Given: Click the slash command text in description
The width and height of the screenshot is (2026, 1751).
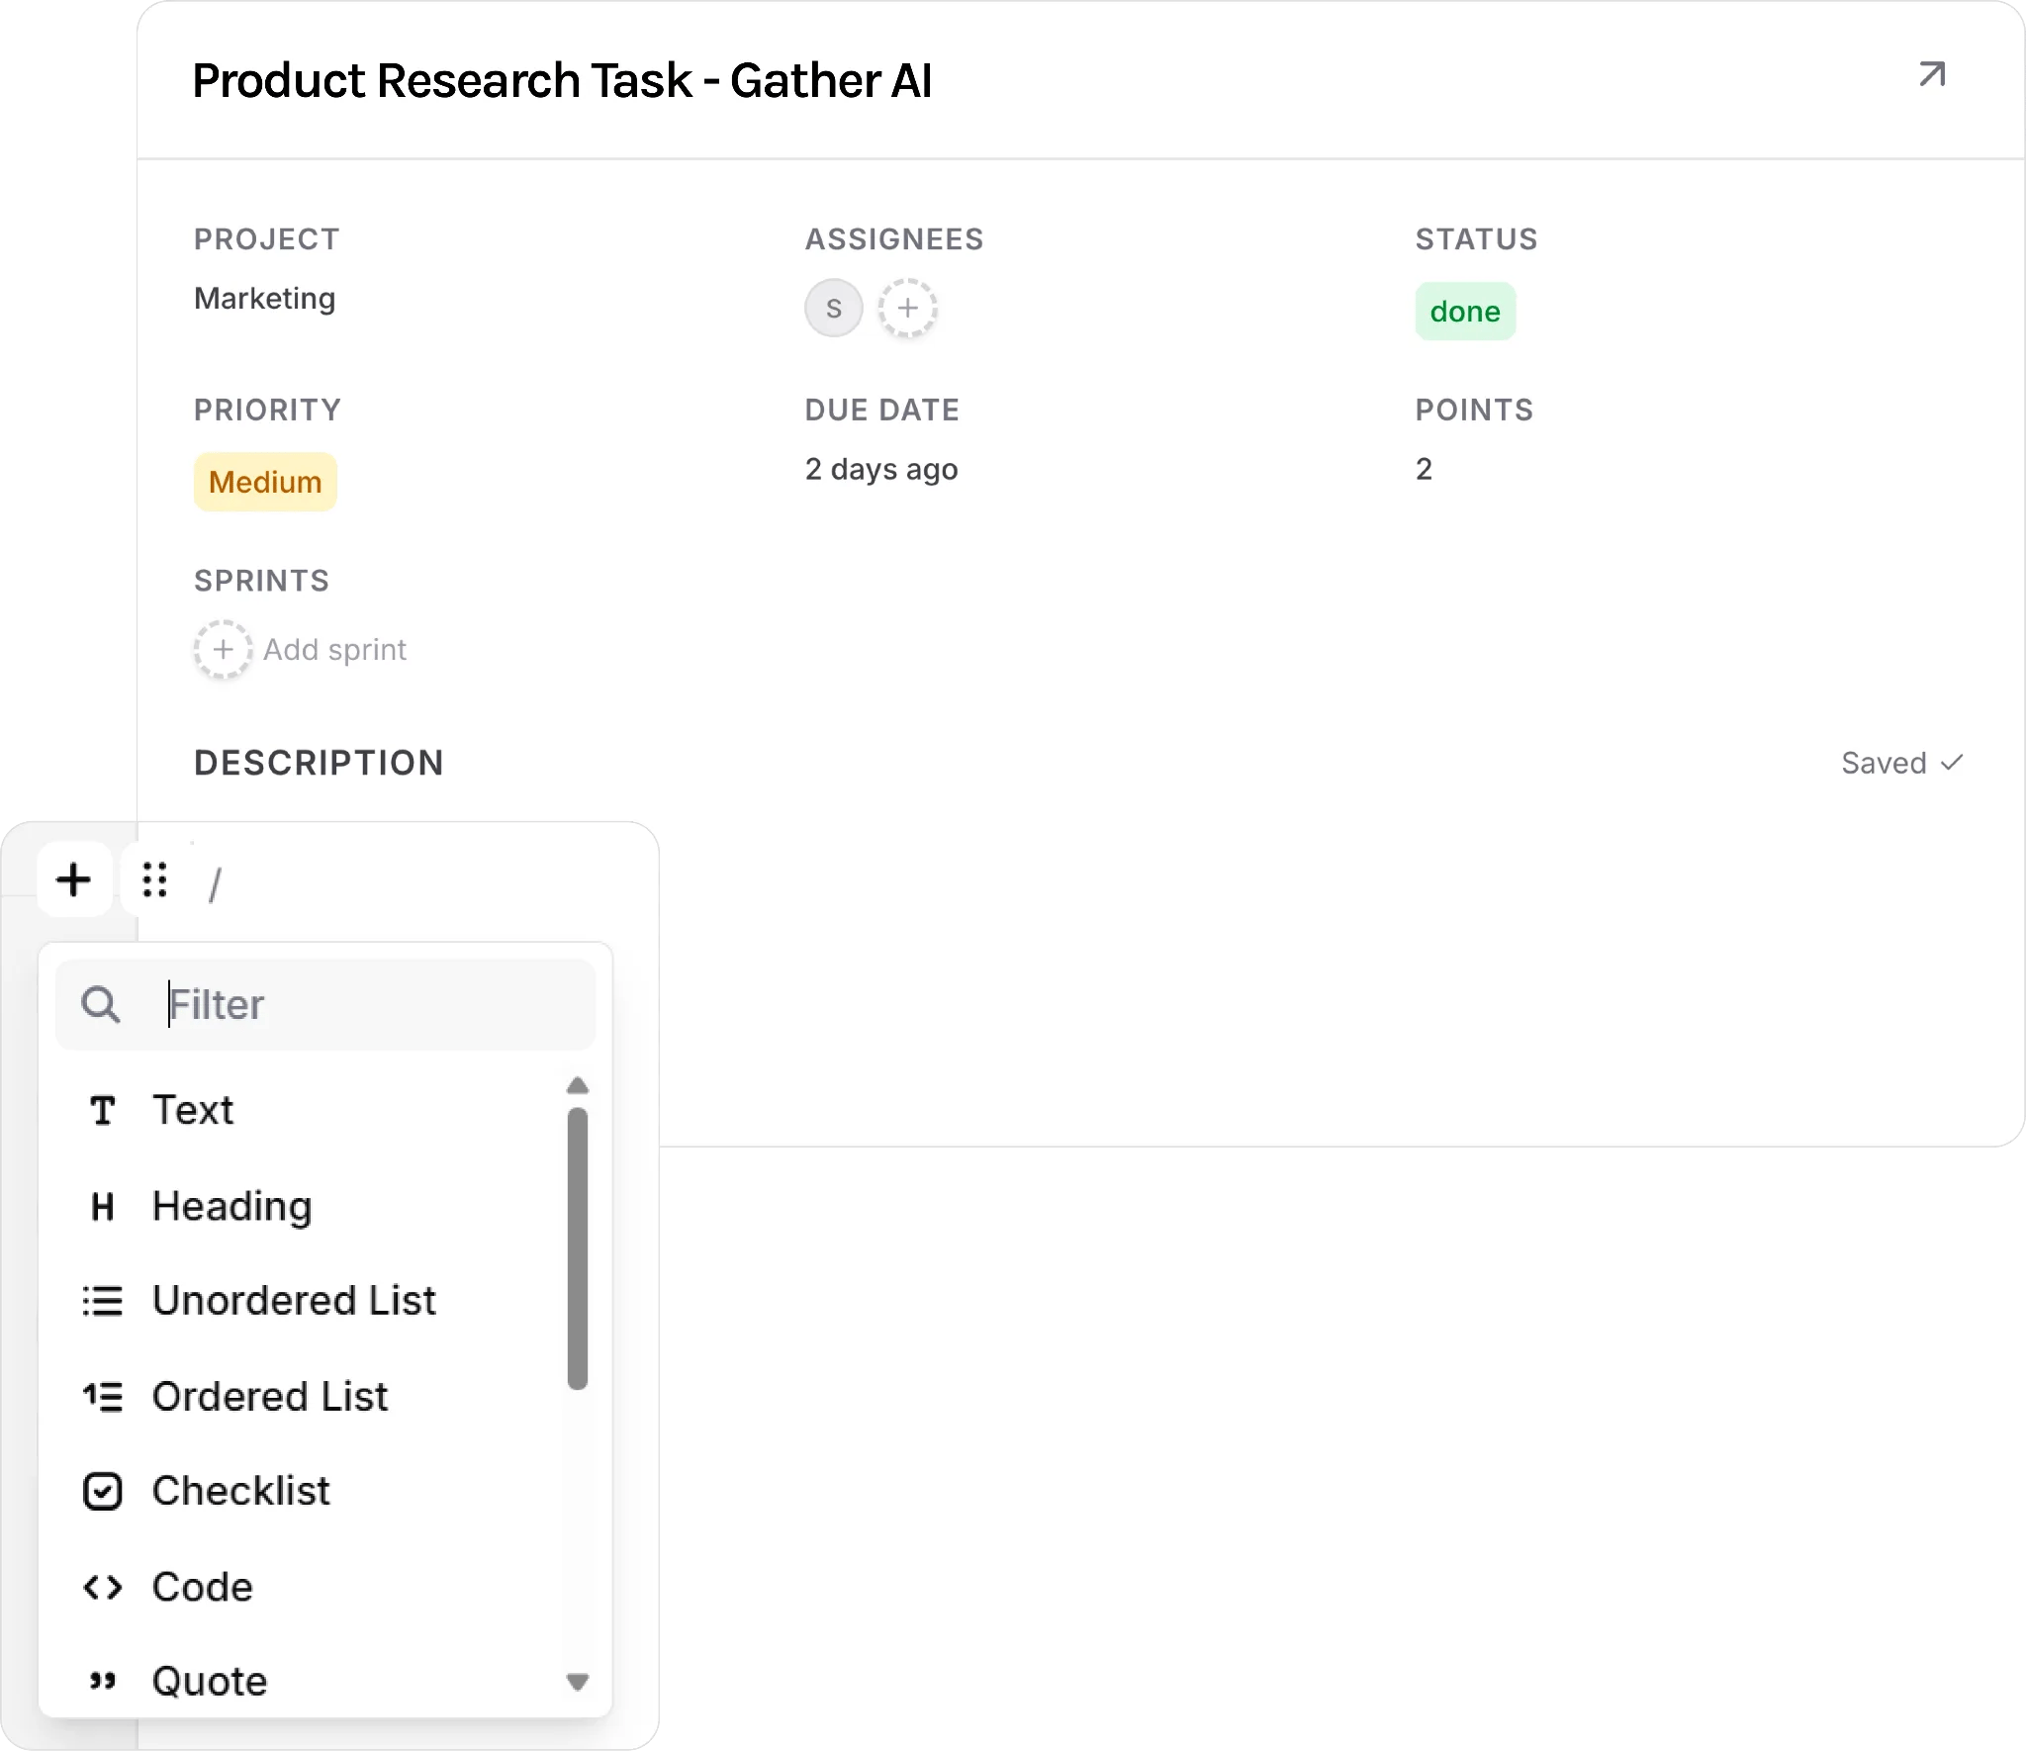Looking at the screenshot, I should click(215, 883).
